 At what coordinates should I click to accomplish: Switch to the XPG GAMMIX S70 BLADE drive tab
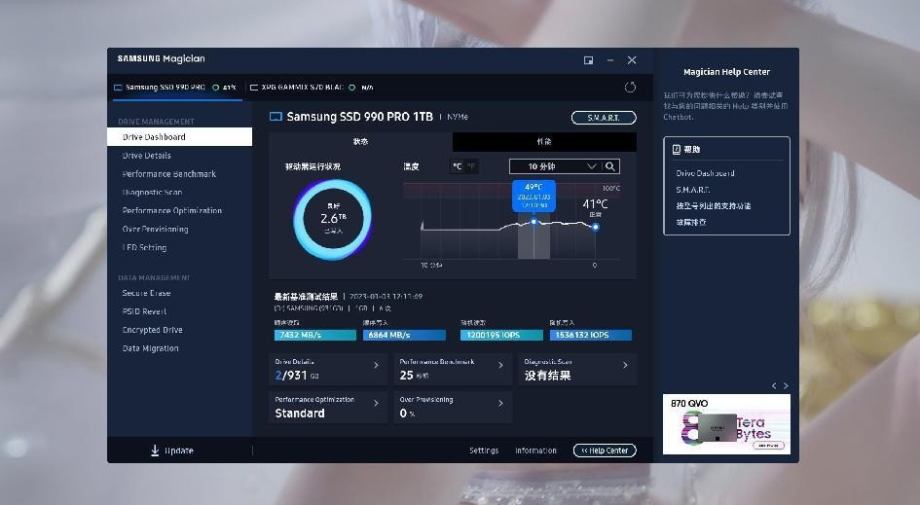312,88
